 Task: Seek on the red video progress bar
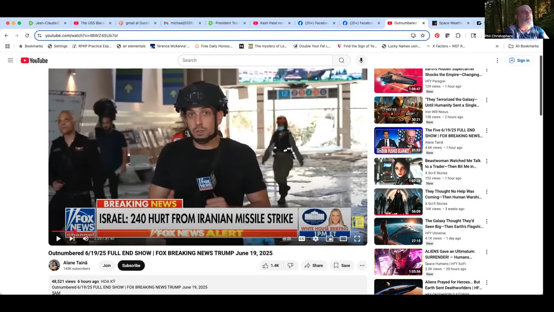[208, 231]
